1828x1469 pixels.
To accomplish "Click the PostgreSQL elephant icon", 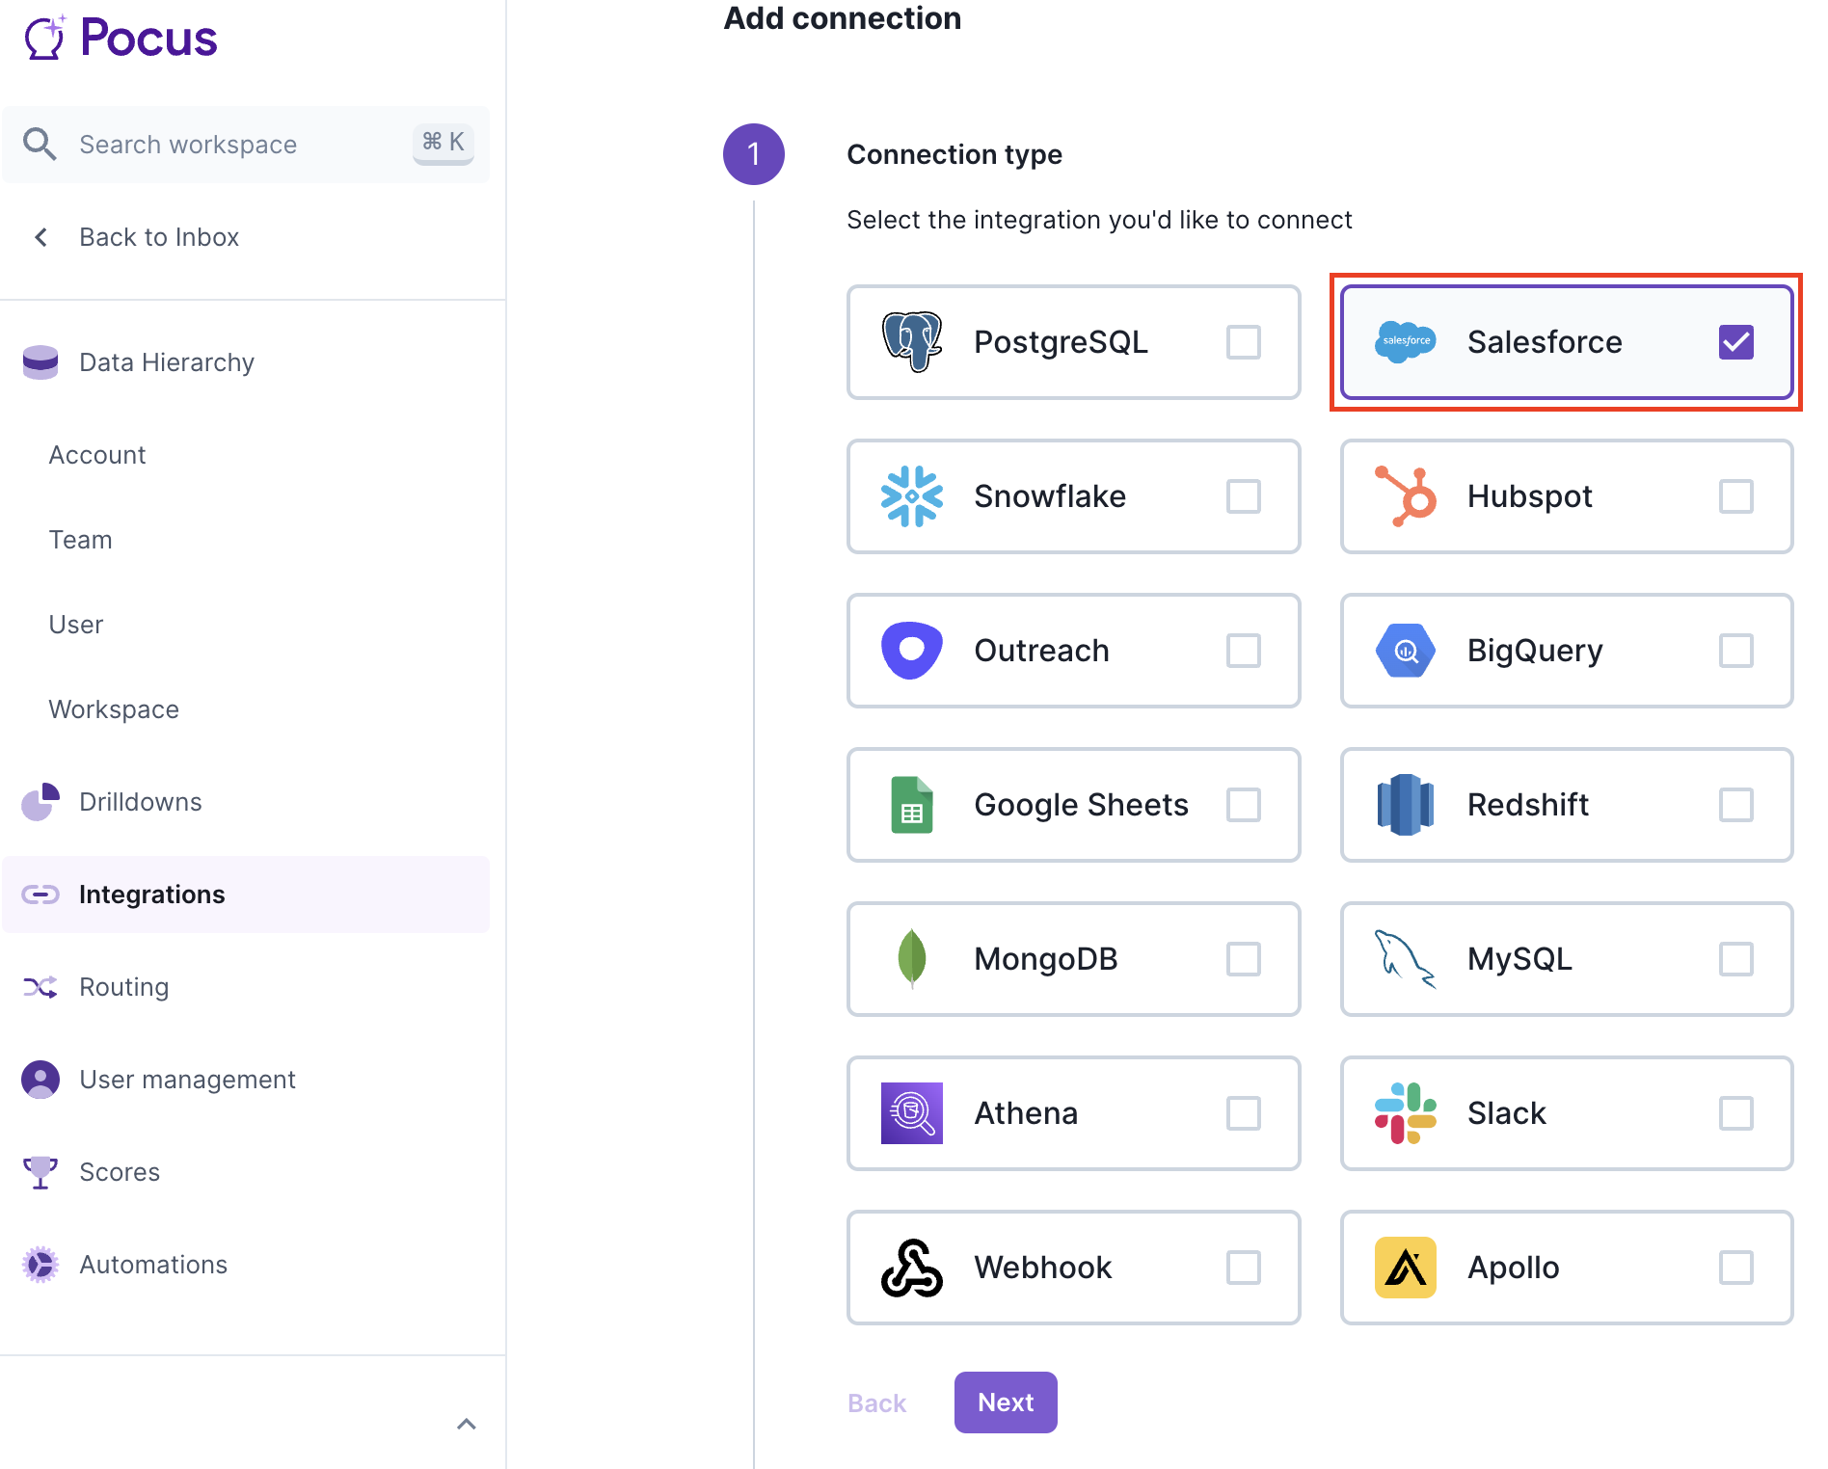I will pos(912,341).
